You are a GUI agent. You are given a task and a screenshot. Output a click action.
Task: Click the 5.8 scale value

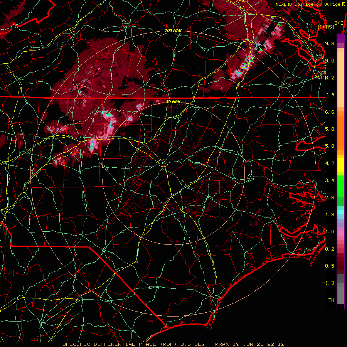pos(330,129)
